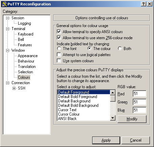Click the question mark help button
154x147 pixels.
pos(144,4)
